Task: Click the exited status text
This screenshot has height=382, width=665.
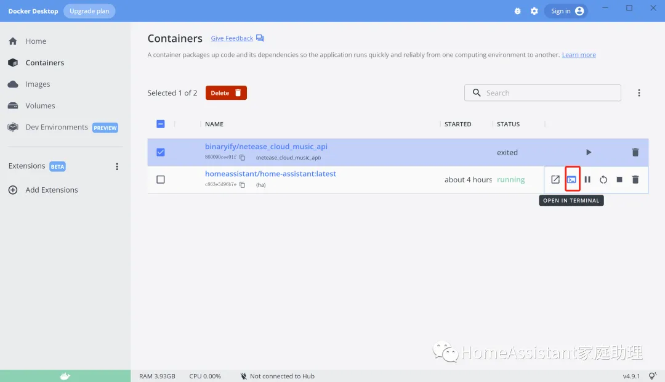Action: pyautogui.click(x=507, y=152)
